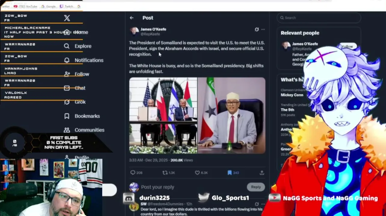Open 'The 5th' trending topic
The width and height of the screenshot is (386, 216).
[287, 110]
